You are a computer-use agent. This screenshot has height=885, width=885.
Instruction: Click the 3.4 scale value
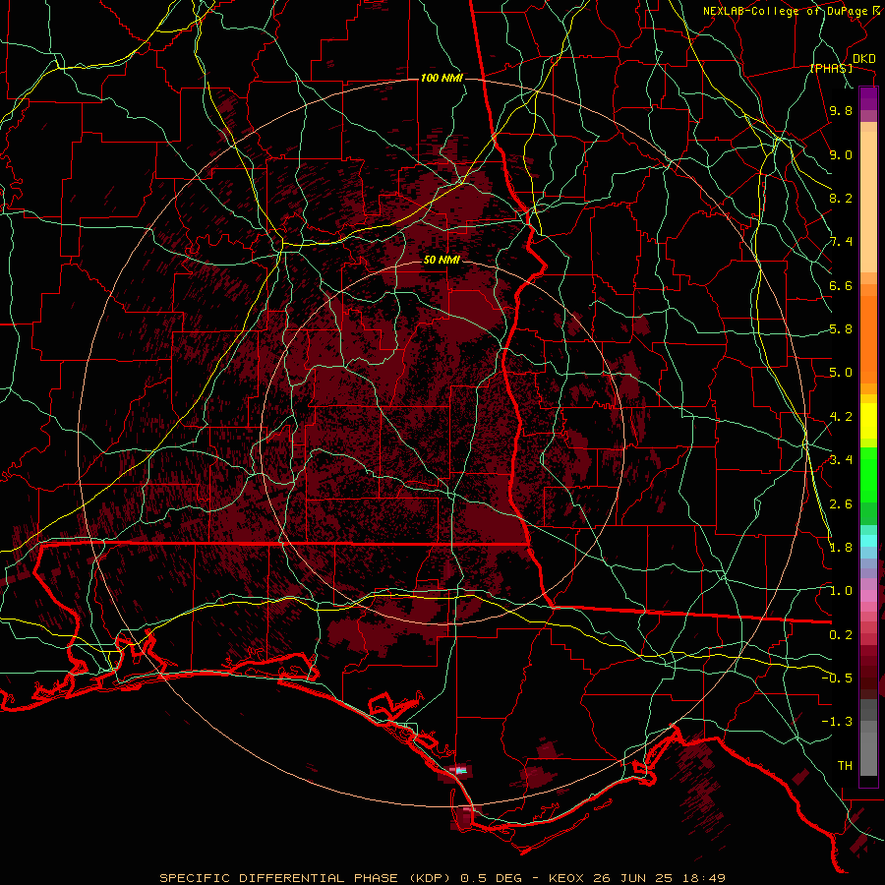pyautogui.click(x=841, y=460)
